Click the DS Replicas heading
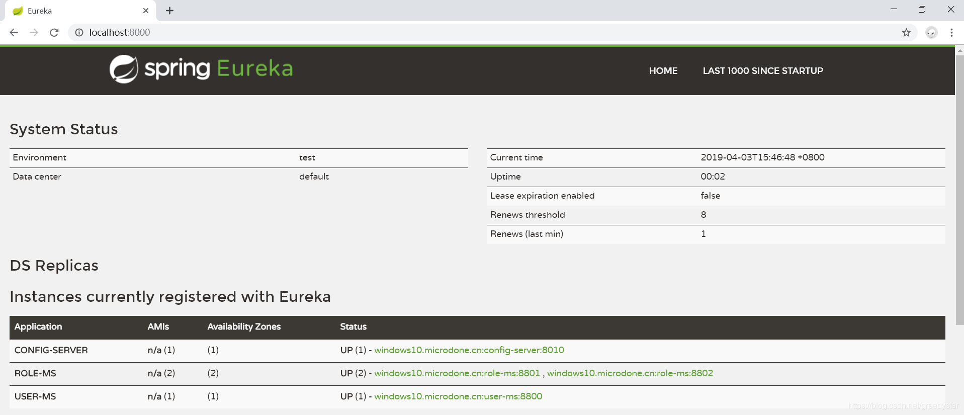Screen dimensions: 964x415 tap(54, 266)
